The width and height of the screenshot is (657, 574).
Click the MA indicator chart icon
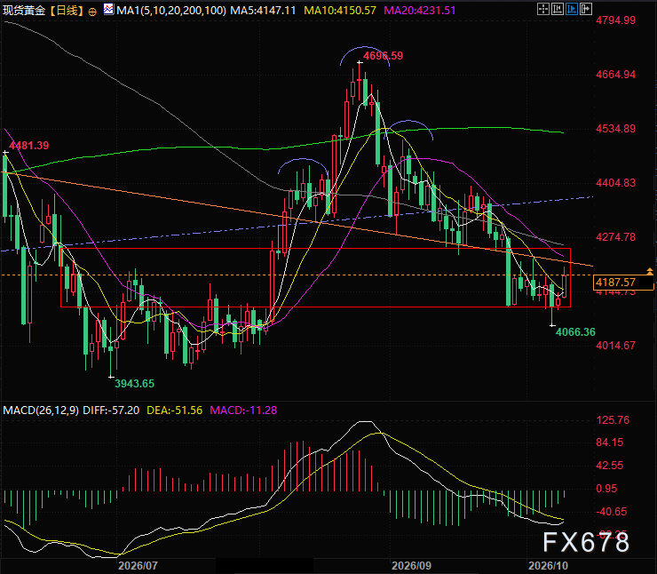[108, 9]
